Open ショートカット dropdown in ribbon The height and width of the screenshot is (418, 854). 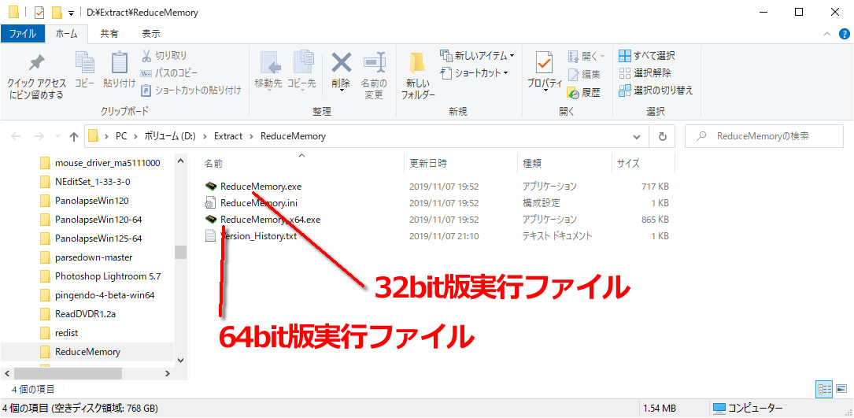[474, 72]
